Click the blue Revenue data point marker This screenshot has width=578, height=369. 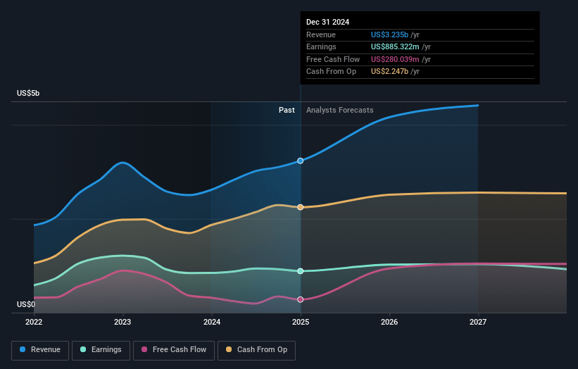(301, 161)
